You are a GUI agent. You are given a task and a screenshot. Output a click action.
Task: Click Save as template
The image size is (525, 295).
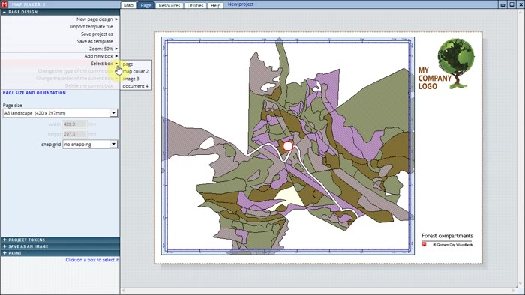pos(94,41)
